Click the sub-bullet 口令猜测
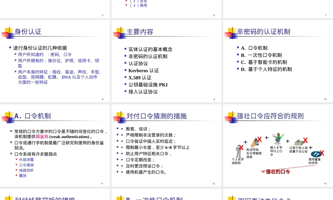 tap(26, 165)
